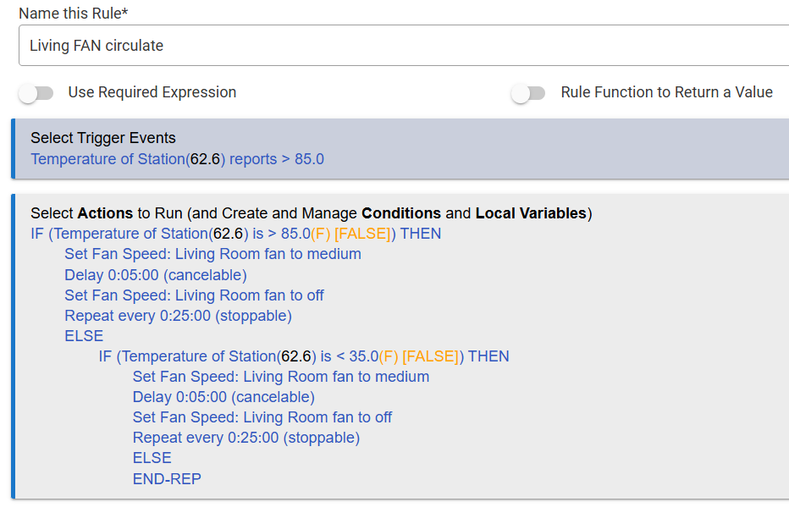Select first Set Fan Speed to medium action
Image resolution: width=789 pixels, height=513 pixels.
(x=212, y=254)
